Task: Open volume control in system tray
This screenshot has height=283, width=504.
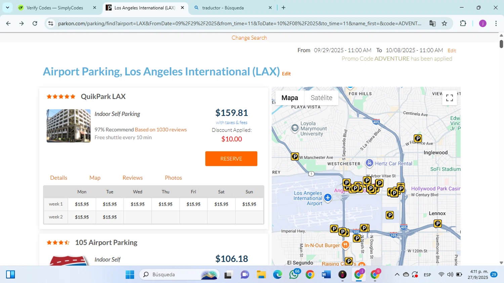Action: 450,275
